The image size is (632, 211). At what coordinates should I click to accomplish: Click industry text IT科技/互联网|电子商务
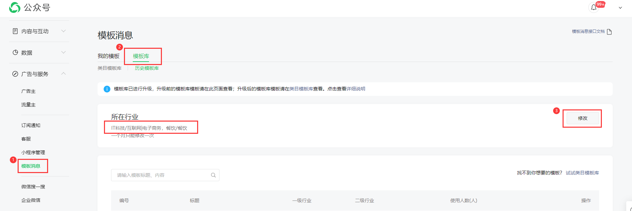(136, 128)
